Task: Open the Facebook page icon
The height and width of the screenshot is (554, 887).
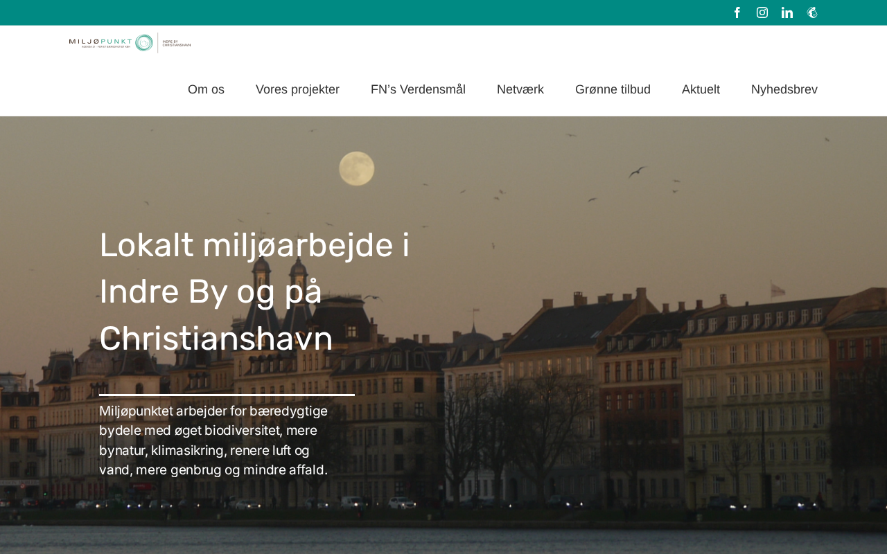Action: click(737, 12)
